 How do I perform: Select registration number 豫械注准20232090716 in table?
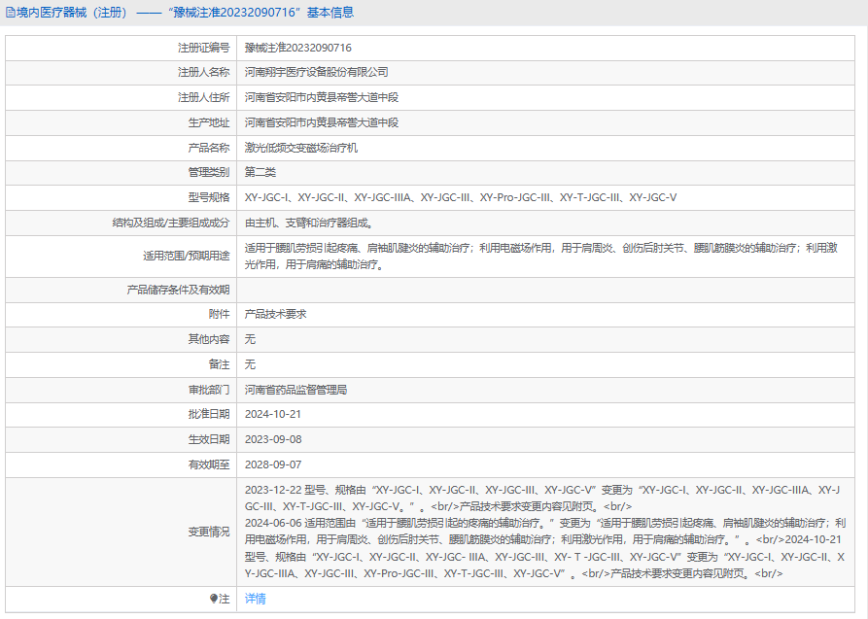point(298,48)
